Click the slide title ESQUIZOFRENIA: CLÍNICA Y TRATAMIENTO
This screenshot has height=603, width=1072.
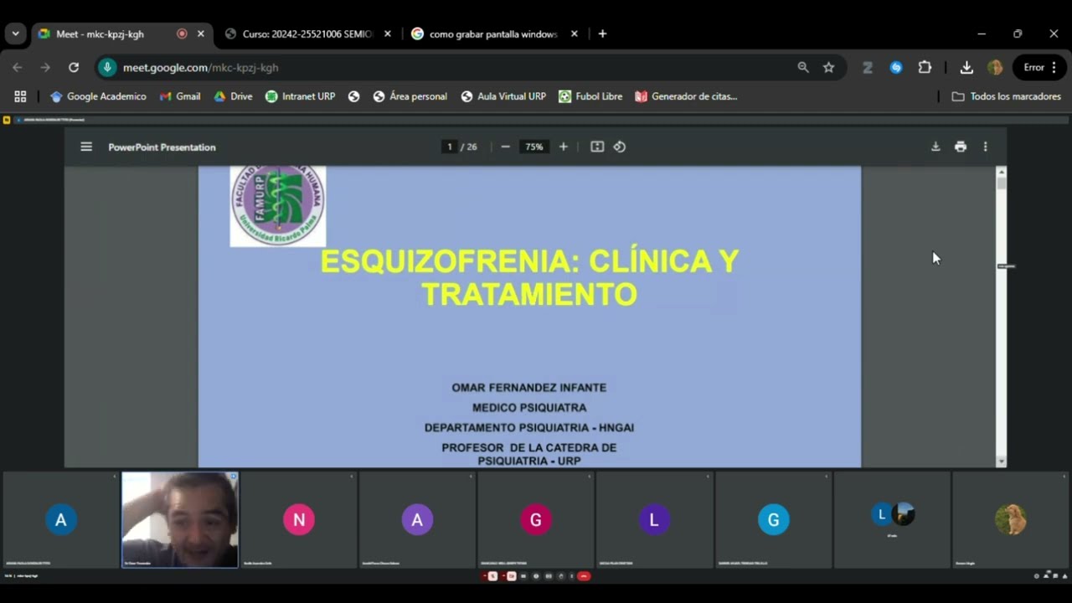(x=529, y=277)
